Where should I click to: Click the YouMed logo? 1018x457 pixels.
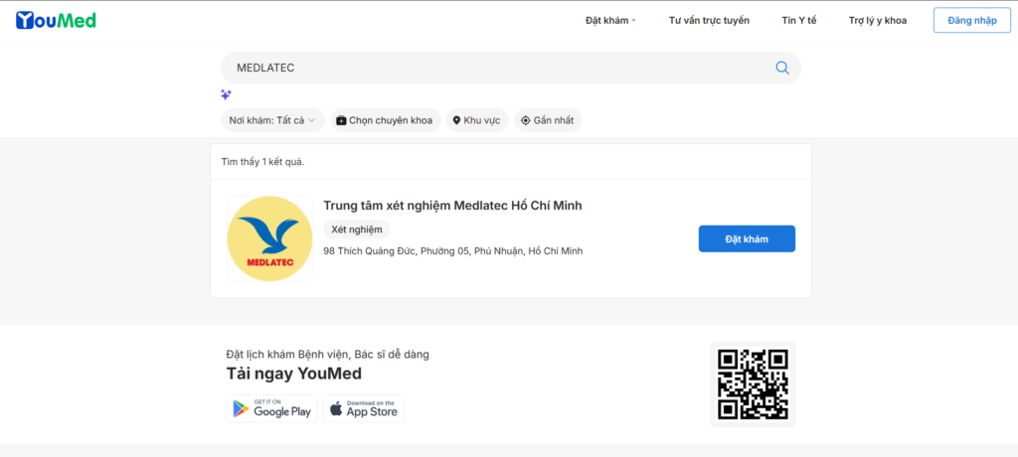tap(56, 20)
